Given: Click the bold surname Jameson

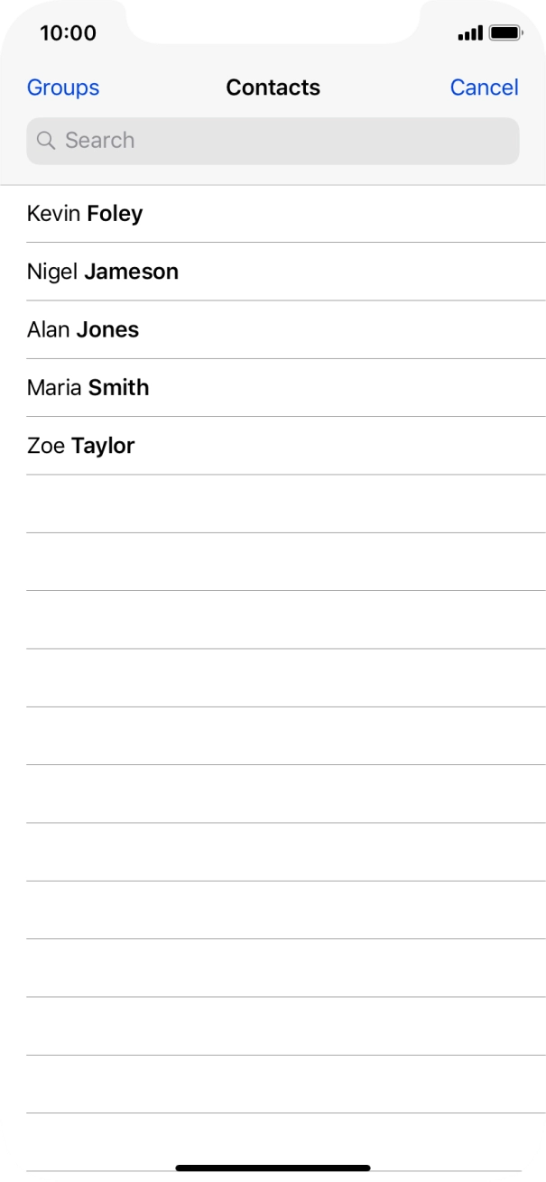Looking at the screenshot, I should [x=131, y=272].
